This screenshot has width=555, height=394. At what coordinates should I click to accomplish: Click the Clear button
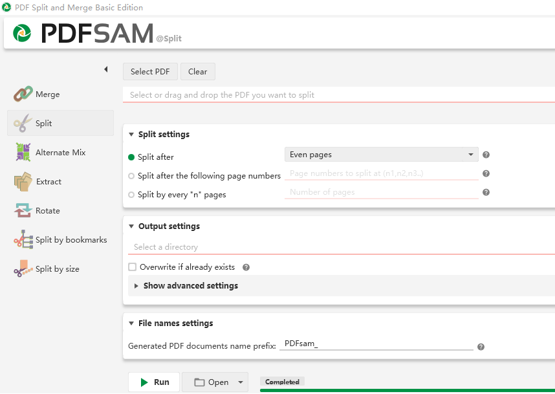click(197, 72)
